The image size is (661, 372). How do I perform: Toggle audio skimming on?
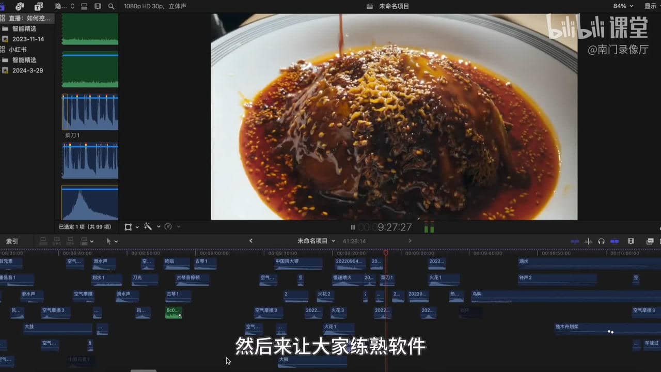tap(589, 241)
